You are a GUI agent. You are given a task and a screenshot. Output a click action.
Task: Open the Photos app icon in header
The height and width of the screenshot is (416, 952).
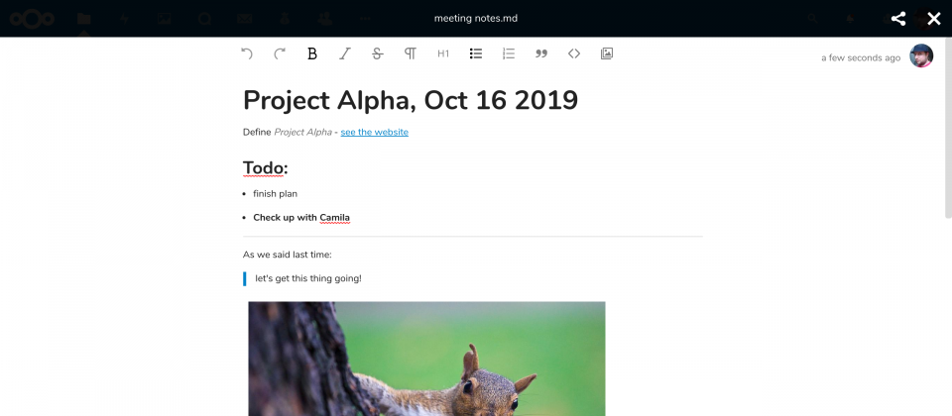tap(164, 19)
